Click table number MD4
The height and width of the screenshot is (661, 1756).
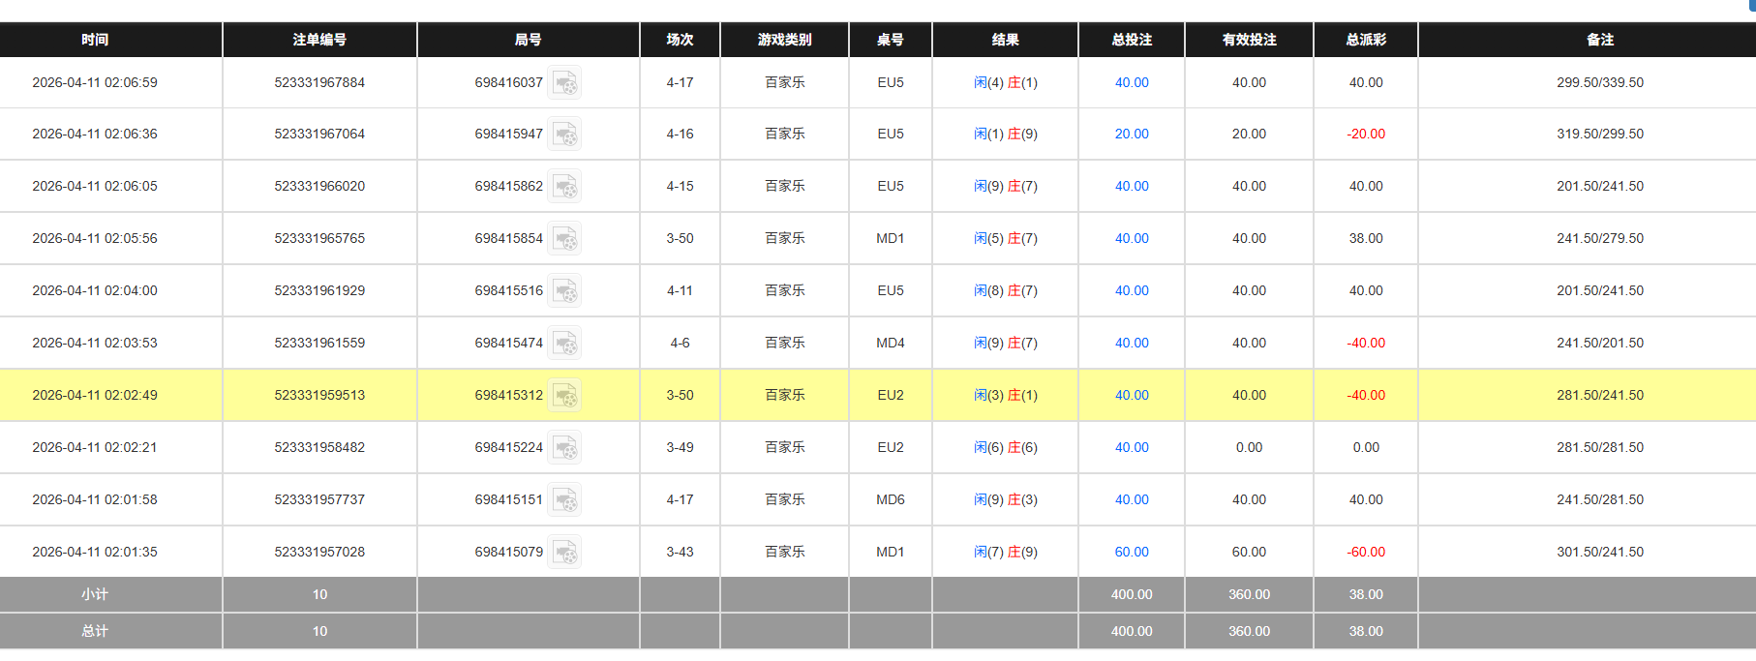coord(890,344)
